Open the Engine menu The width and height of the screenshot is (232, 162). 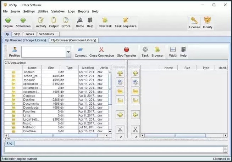pos(15,11)
